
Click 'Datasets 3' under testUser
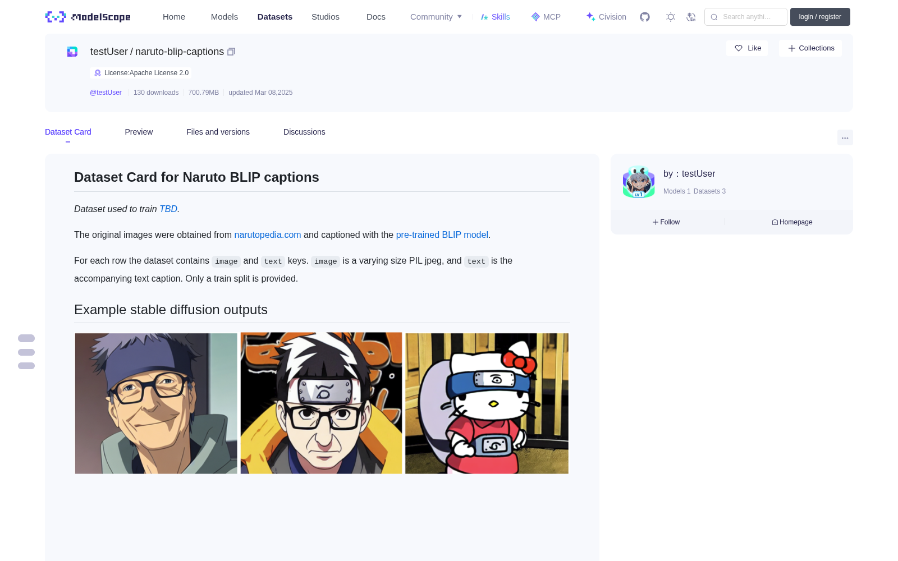(709, 191)
